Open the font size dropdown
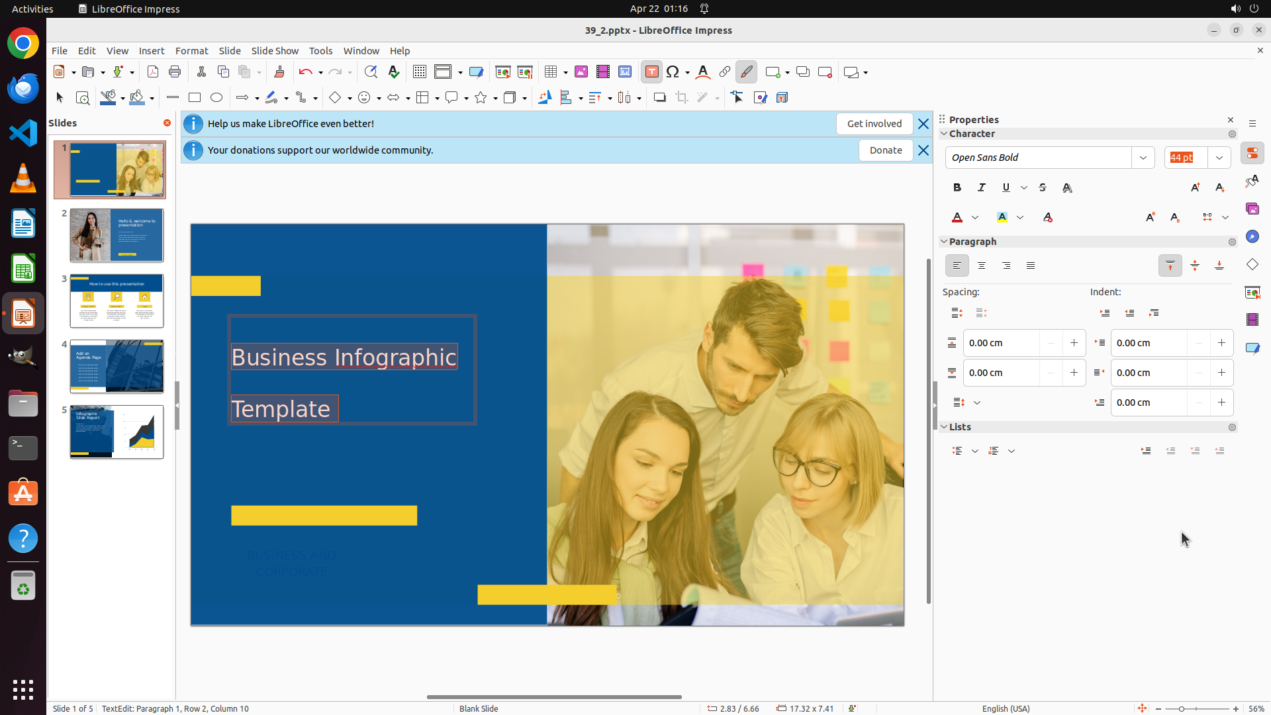 (1219, 158)
